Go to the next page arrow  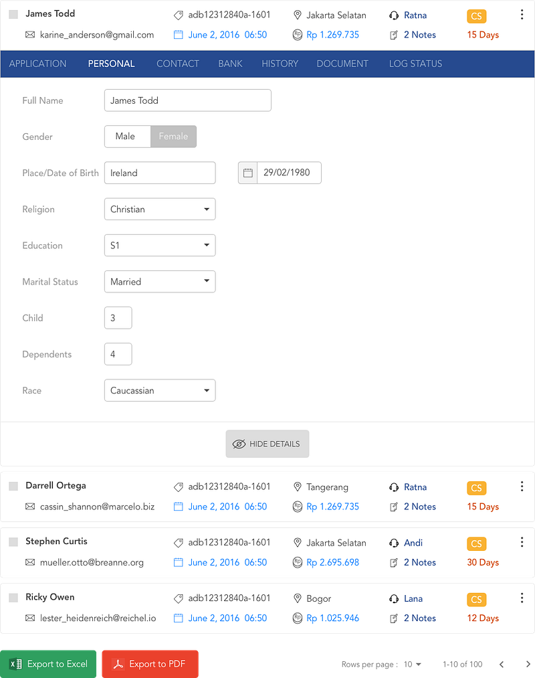point(528,664)
